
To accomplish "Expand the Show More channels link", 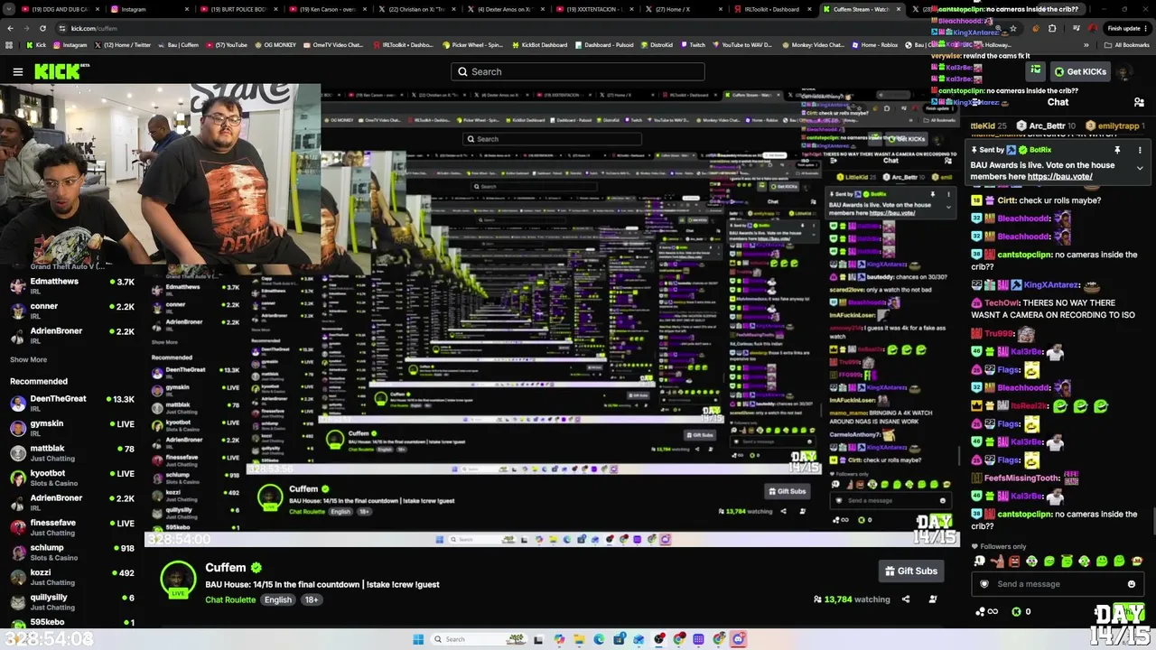I will coord(28,359).
